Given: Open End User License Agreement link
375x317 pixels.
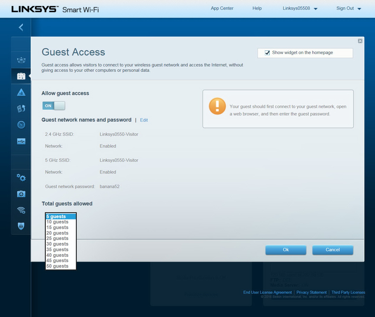Looking at the screenshot, I should 268,292.
